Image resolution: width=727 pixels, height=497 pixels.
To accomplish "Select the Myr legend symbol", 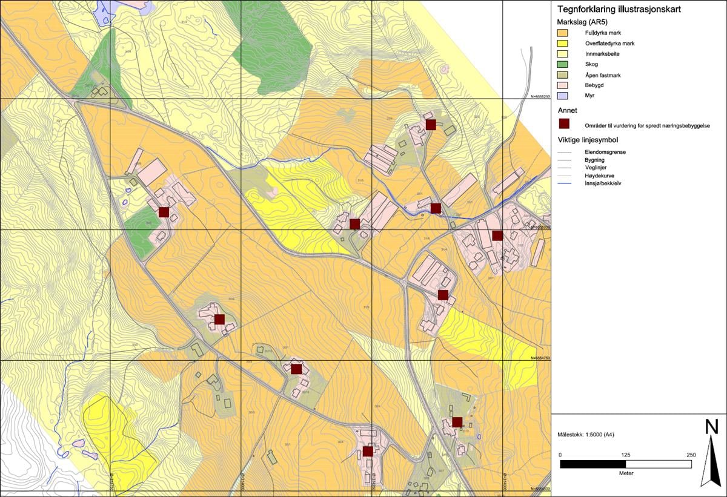I will tap(563, 95).
